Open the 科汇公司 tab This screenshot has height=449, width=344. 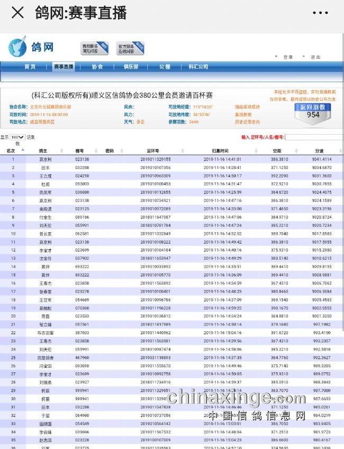(x=198, y=67)
